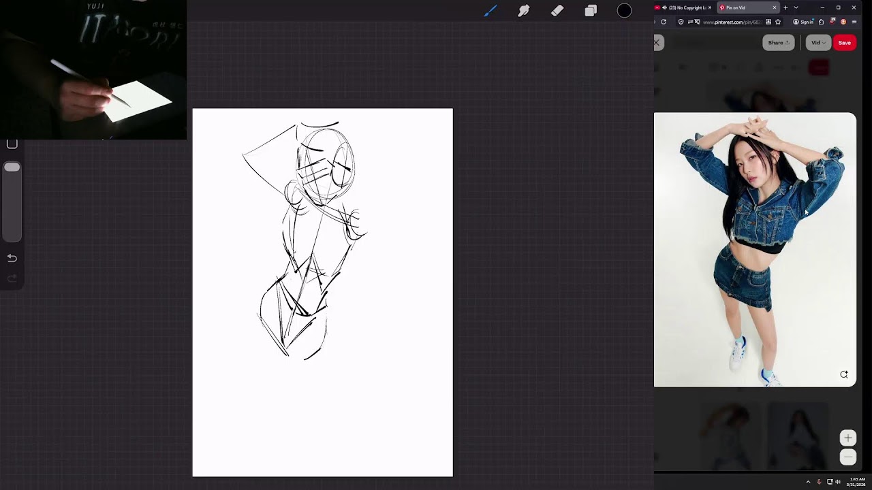Screen dimensions: 872x490
Task: Mute the YouTube tab audio icon
Action: coord(664,7)
